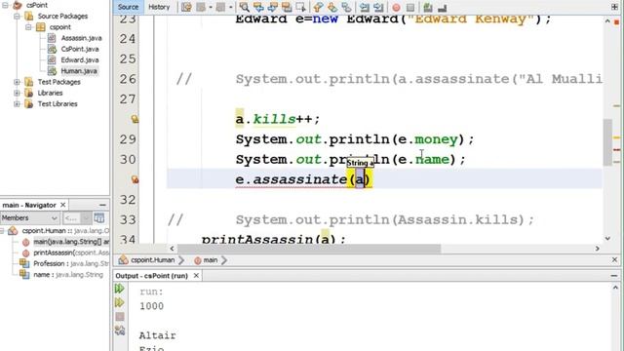
Task: Click editor horizontal scroll right arrow
Action: pyautogui.click(x=598, y=249)
